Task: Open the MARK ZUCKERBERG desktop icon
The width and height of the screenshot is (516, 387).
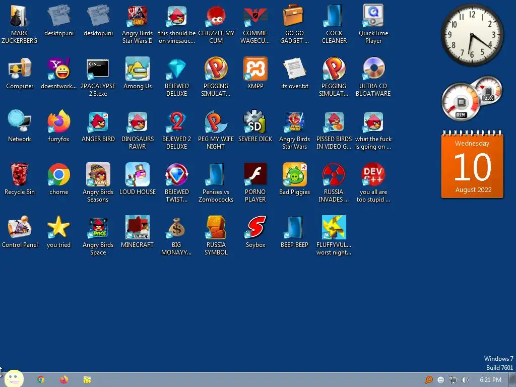Action: [20, 24]
